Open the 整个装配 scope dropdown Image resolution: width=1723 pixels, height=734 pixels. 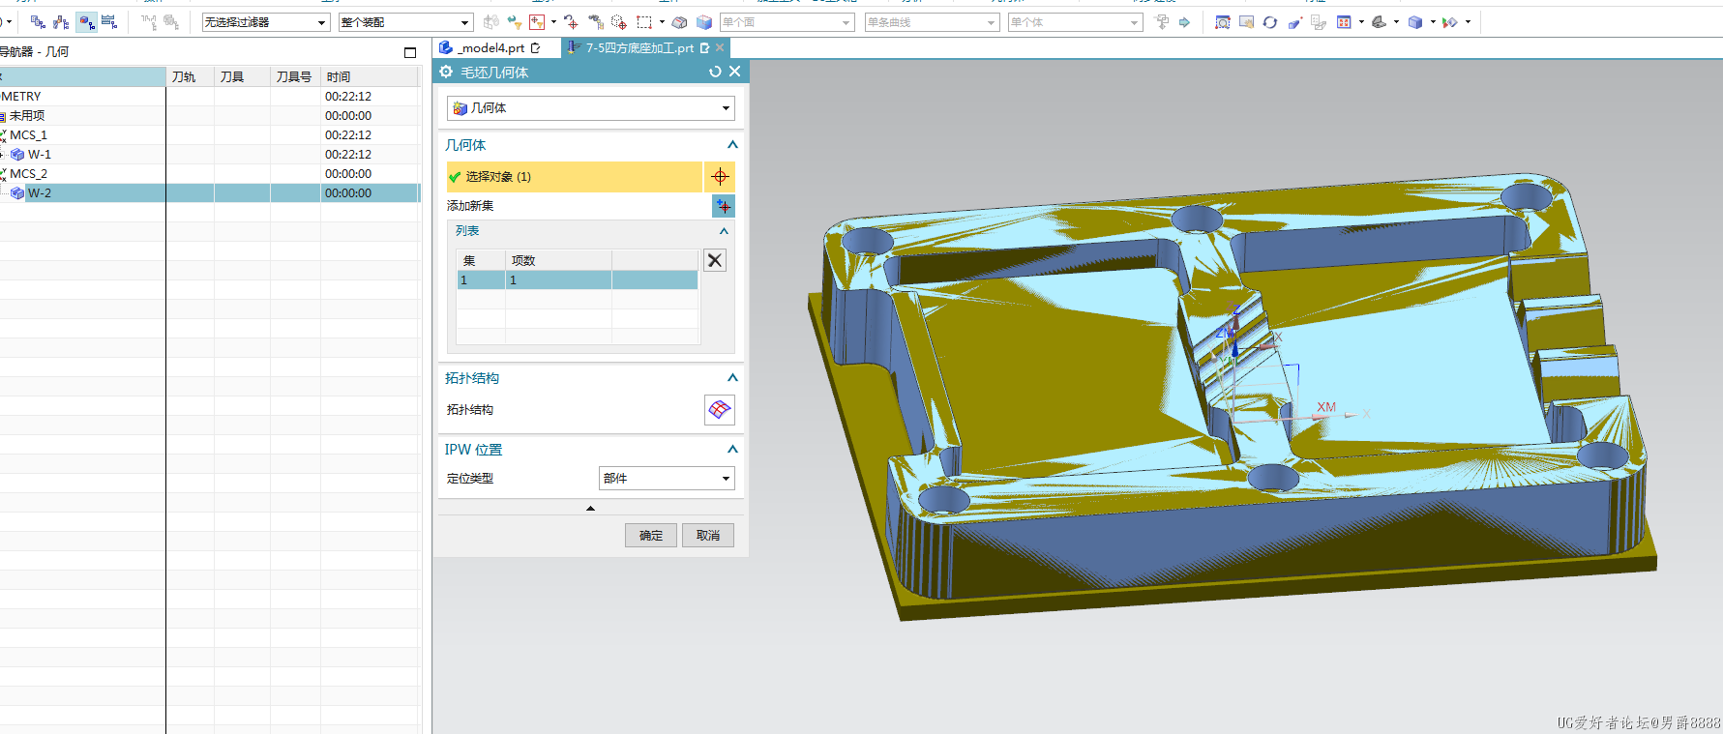(404, 22)
